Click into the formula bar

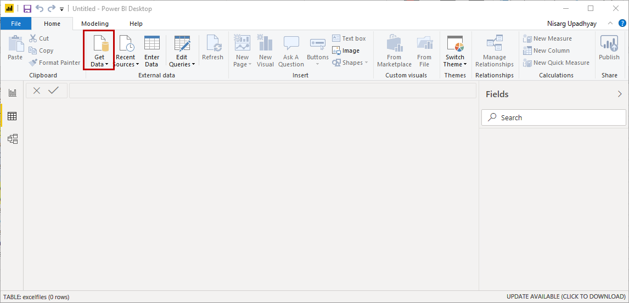pos(273,91)
